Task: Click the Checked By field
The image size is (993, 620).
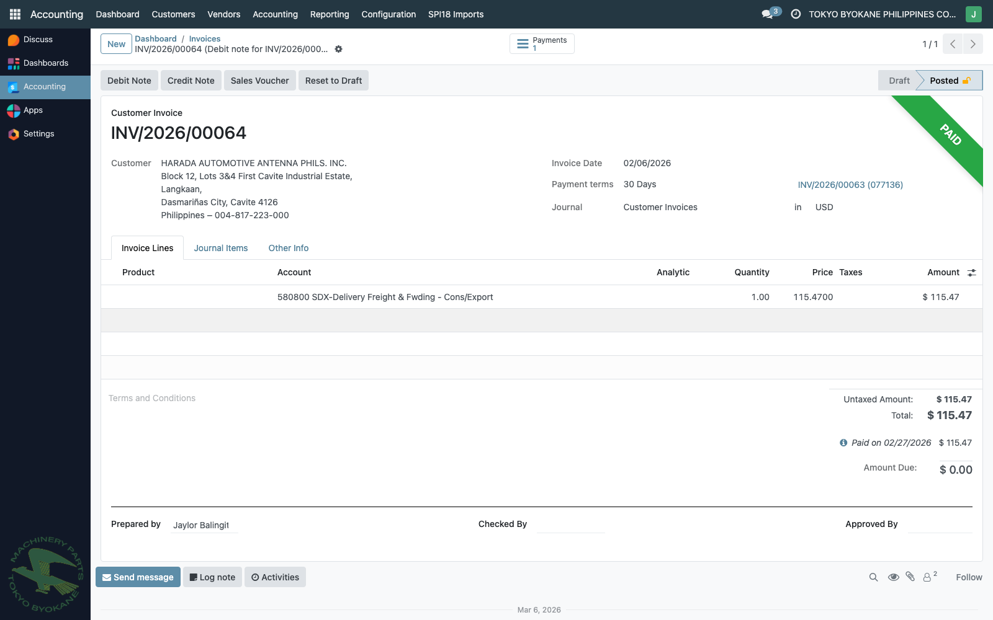Action: [570, 525]
